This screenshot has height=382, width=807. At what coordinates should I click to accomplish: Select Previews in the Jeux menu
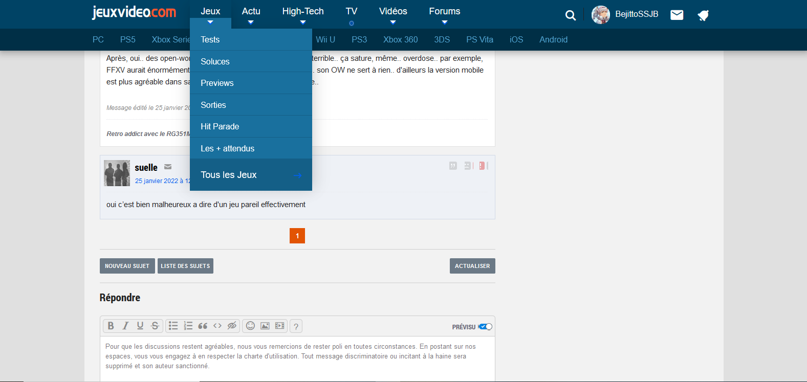(x=251, y=83)
